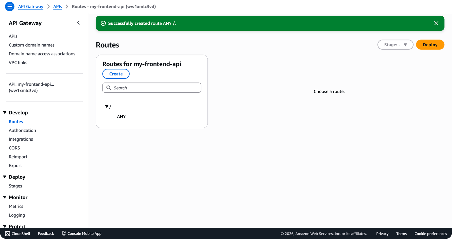Click the 'Choose a route.' text
452x239 pixels.
click(329, 92)
